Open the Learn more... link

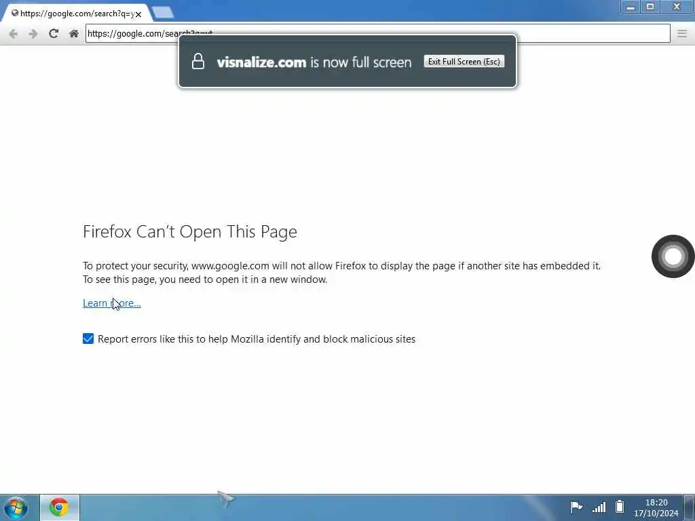click(112, 303)
